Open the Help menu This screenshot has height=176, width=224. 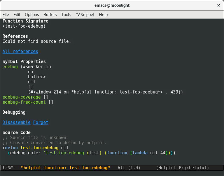[103, 15]
